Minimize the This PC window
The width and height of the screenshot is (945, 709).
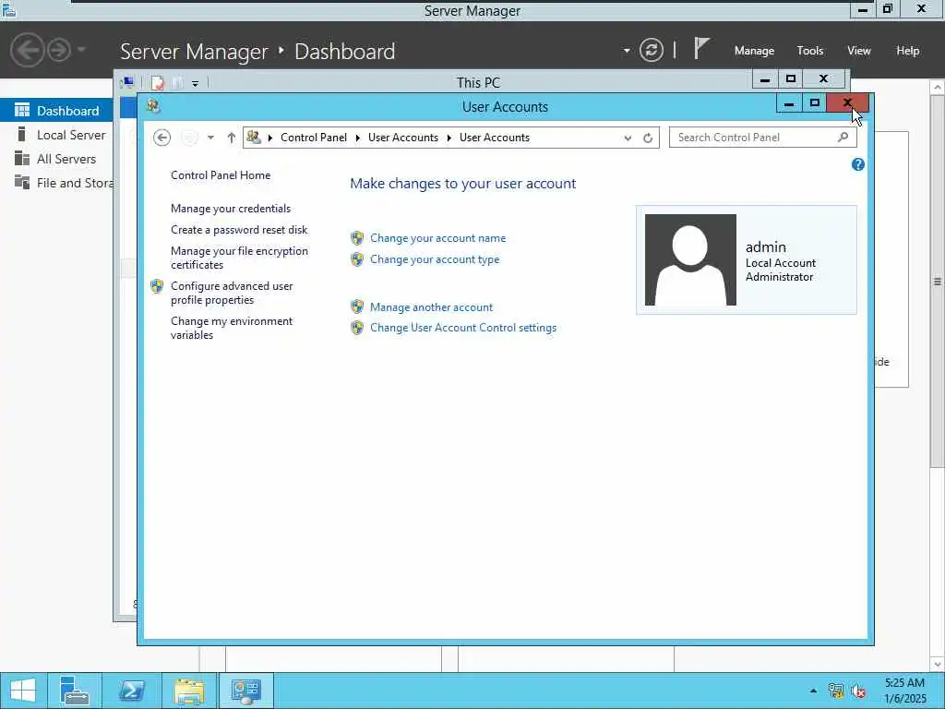pyautogui.click(x=765, y=79)
